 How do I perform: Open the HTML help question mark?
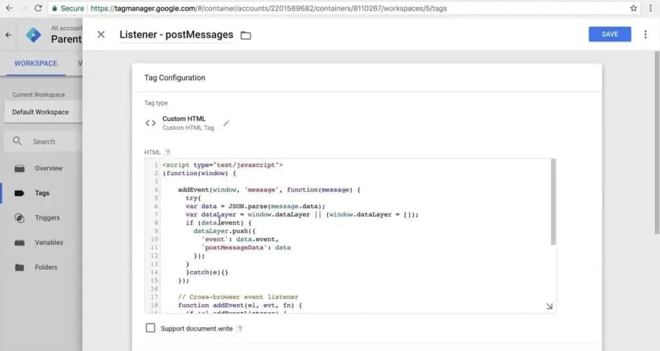pyautogui.click(x=168, y=152)
